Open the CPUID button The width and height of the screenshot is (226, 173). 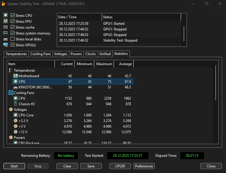[120, 166]
